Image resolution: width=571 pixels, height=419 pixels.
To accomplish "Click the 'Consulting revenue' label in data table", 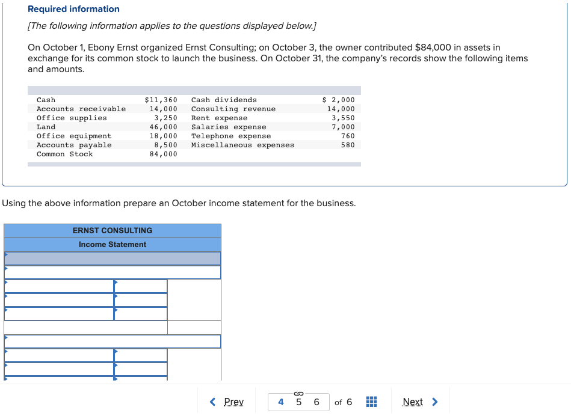I will (233, 109).
